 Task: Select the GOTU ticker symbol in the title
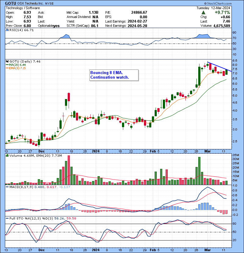pos(10,3)
